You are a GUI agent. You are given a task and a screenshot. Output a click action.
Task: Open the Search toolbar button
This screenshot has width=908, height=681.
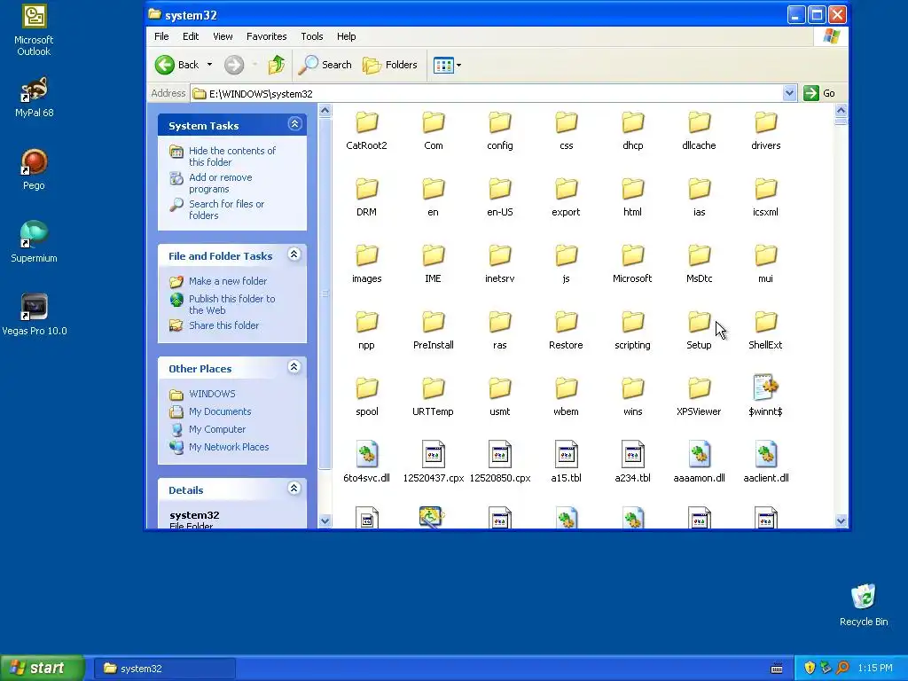tap(325, 65)
